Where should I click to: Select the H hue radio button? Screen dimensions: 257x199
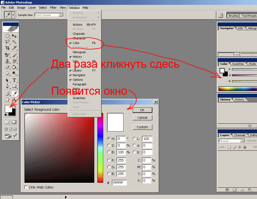(x=109, y=139)
